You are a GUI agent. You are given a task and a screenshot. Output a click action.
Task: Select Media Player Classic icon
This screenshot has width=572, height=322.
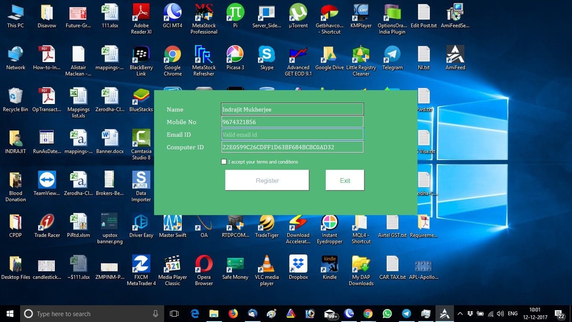point(173,270)
